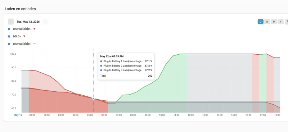288x132 pixels.
Task: Click the red down arrow beside 60.0
Action: coord(24,36)
